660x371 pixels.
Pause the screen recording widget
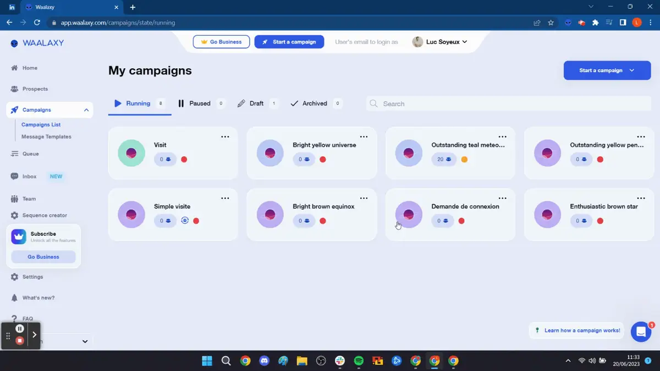click(x=20, y=329)
